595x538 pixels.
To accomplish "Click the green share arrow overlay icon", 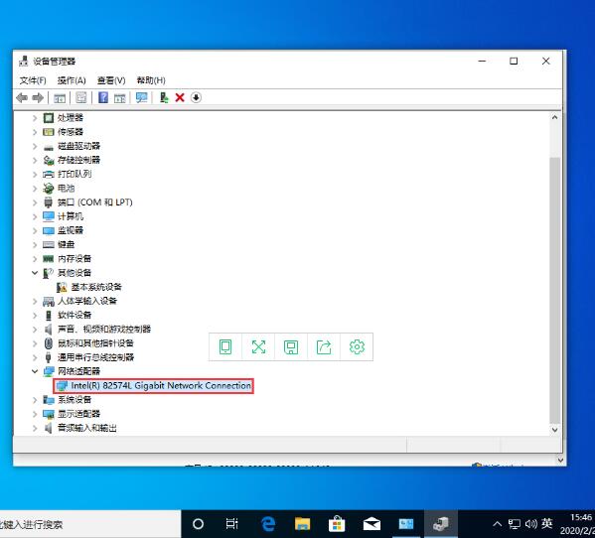I will [324, 346].
